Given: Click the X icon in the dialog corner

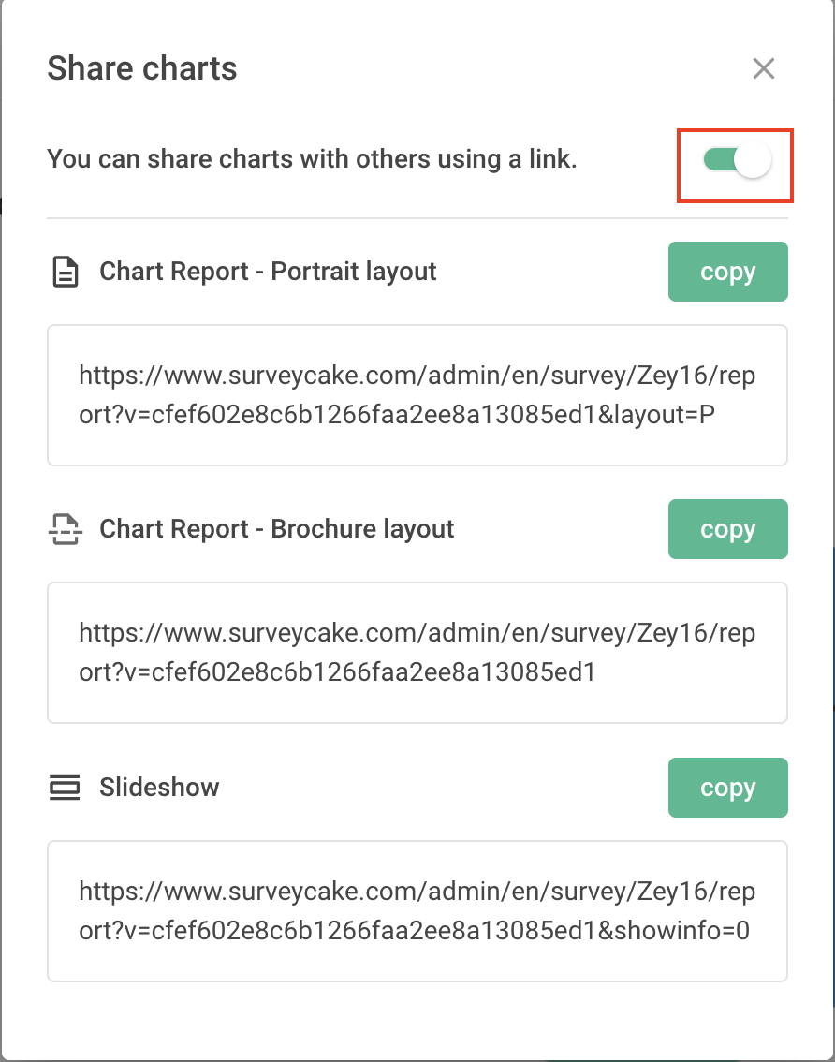Looking at the screenshot, I should point(764,68).
